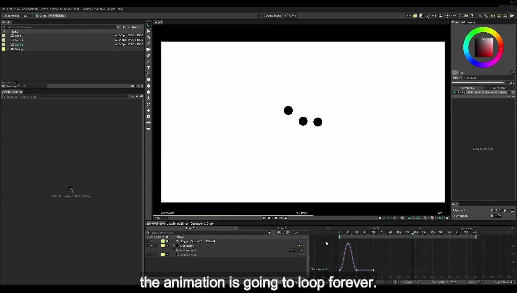Switch to the Add Layers tab
517x293 pixels.
[468, 22]
